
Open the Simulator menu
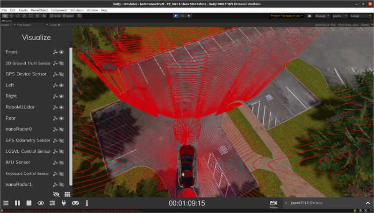click(77, 10)
